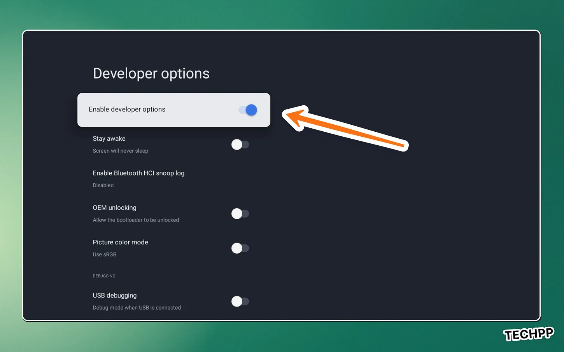Enable the OEM unlocking switch
Image resolution: width=564 pixels, height=352 pixels.
[x=240, y=214]
